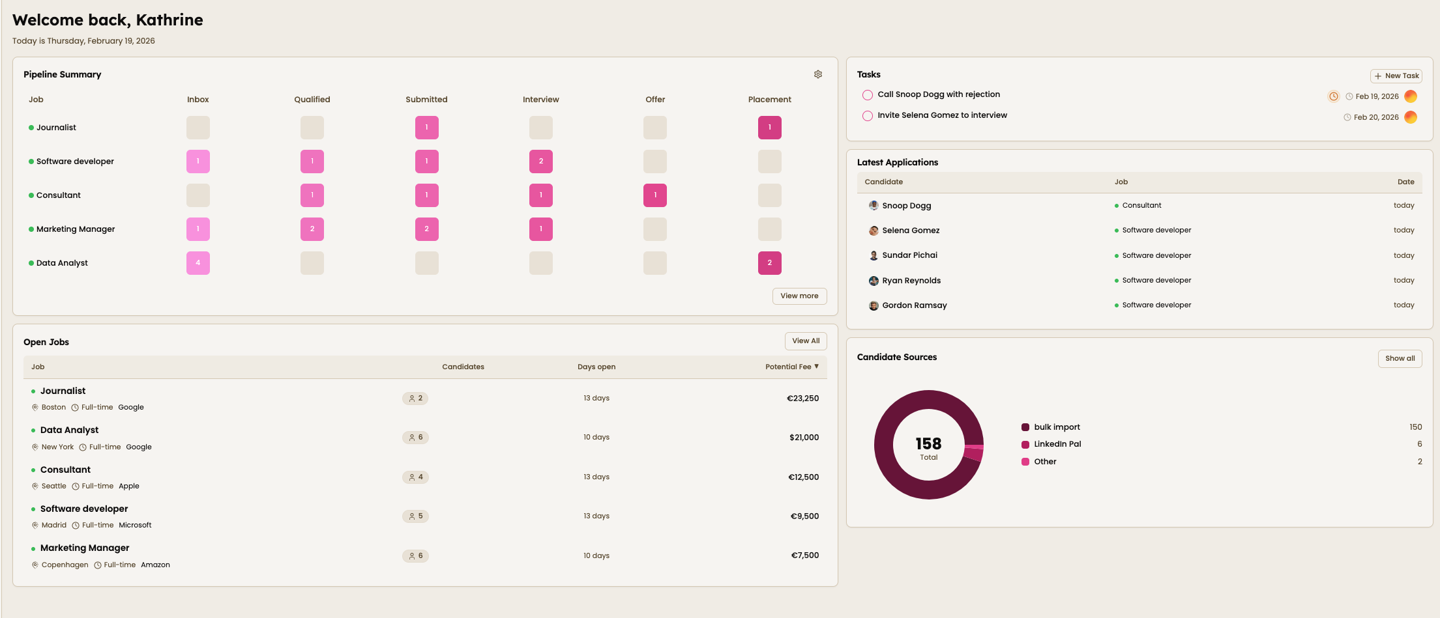Open Software developer Inbox pipeline cell

tap(198, 162)
